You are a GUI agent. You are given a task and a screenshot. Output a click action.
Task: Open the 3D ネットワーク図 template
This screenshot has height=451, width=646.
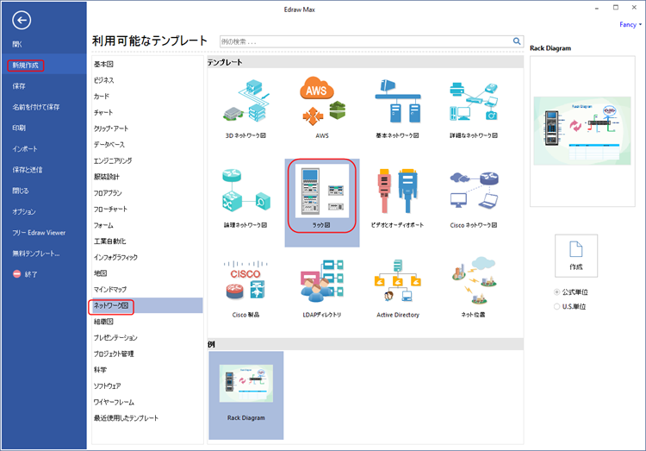pyautogui.click(x=246, y=108)
